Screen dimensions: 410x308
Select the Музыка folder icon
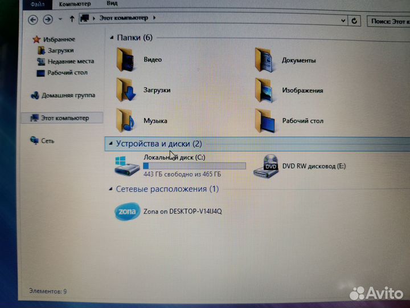[x=125, y=120]
